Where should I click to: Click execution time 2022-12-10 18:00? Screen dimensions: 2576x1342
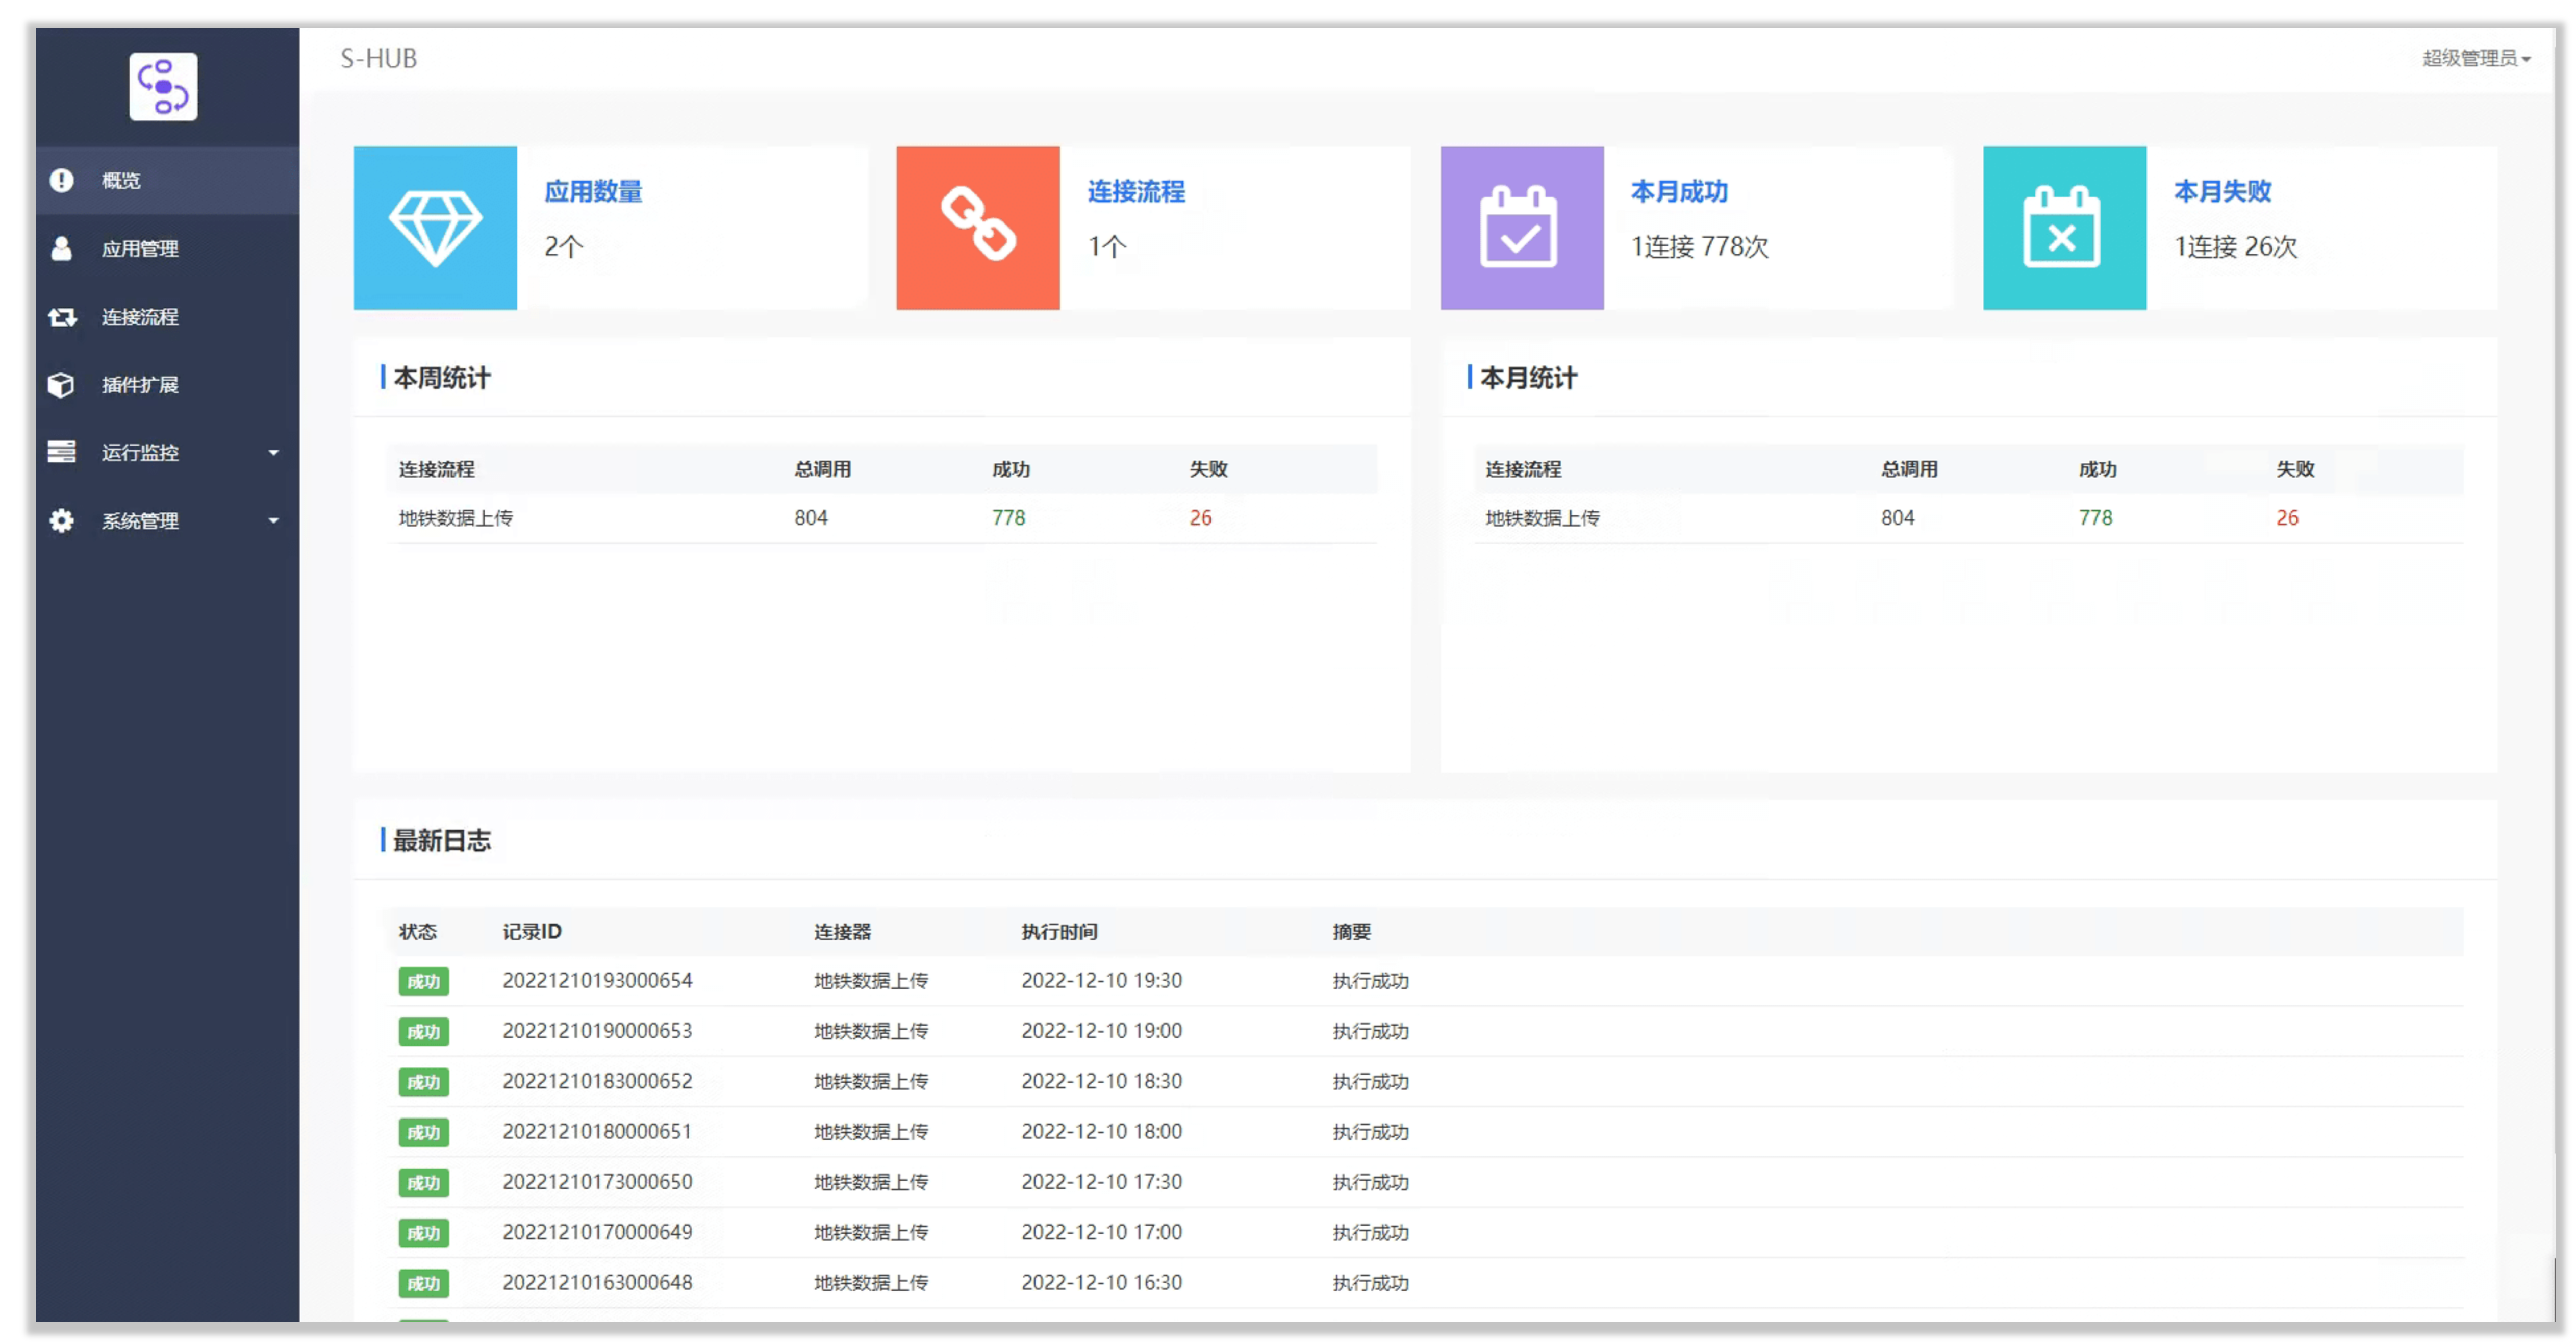pos(1102,1132)
